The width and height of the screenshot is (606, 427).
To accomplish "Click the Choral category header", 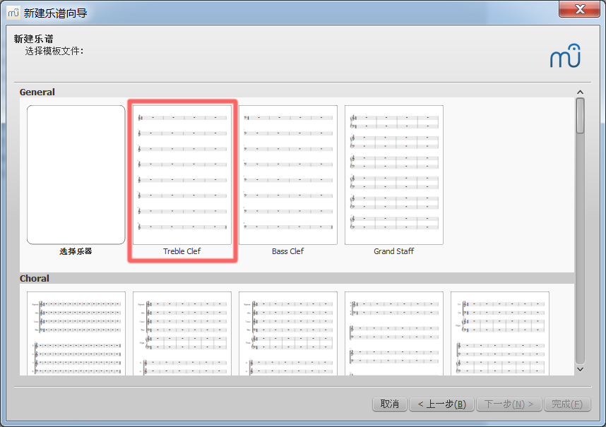I will point(35,279).
